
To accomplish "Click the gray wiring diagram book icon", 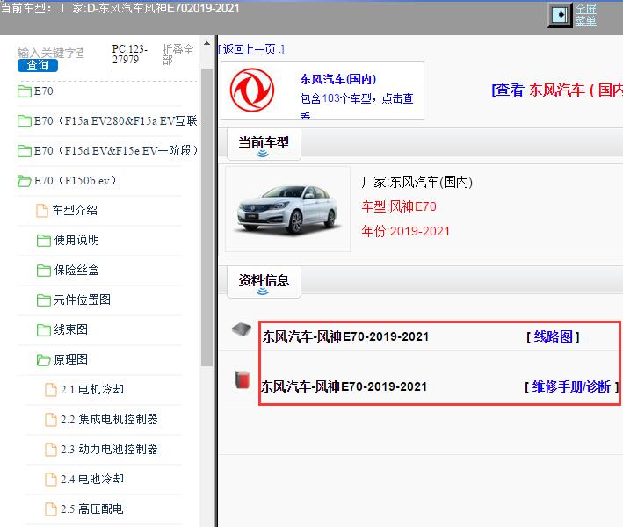I will 242,329.
